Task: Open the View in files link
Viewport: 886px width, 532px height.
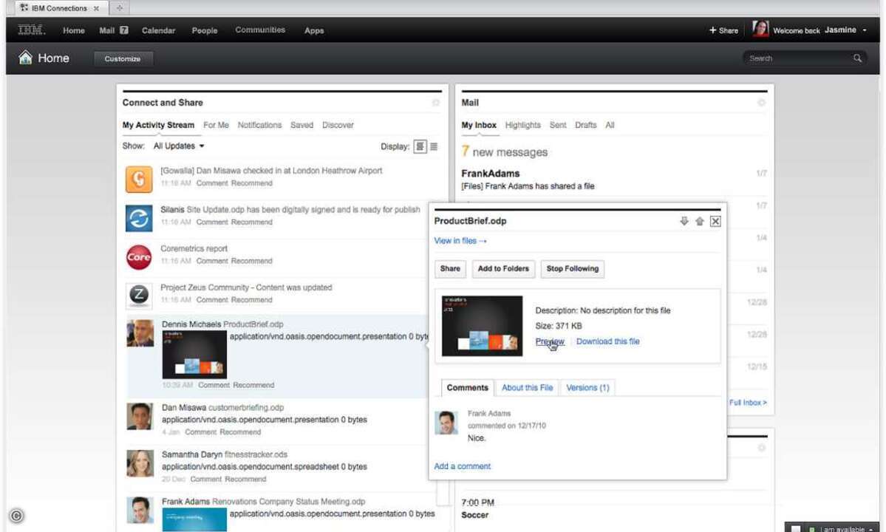Action: (x=460, y=241)
